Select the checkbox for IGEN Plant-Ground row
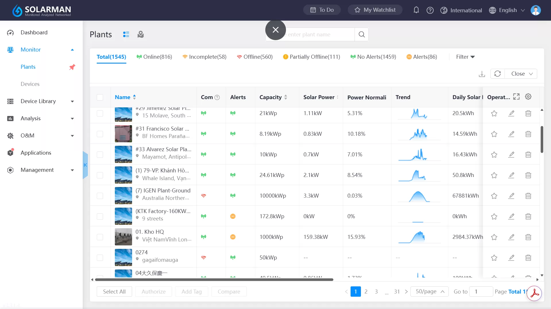Screen dimensions: 551x309 pyautogui.click(x=100, y=196)
